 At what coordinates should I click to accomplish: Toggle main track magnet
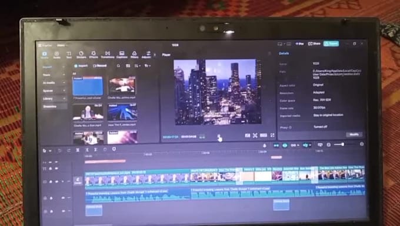click(x=276, y=146)
